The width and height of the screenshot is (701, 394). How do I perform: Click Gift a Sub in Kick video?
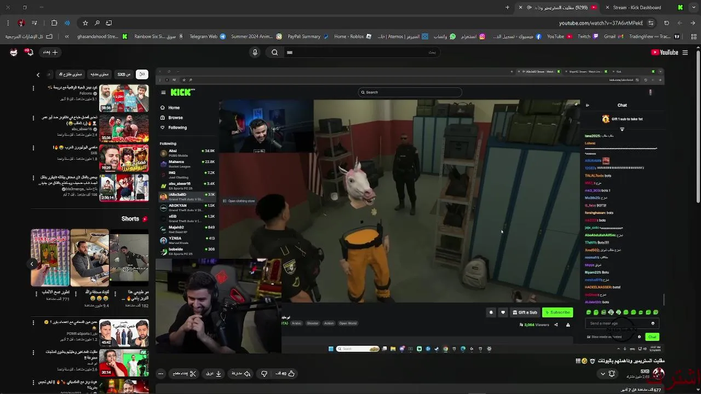525,312
